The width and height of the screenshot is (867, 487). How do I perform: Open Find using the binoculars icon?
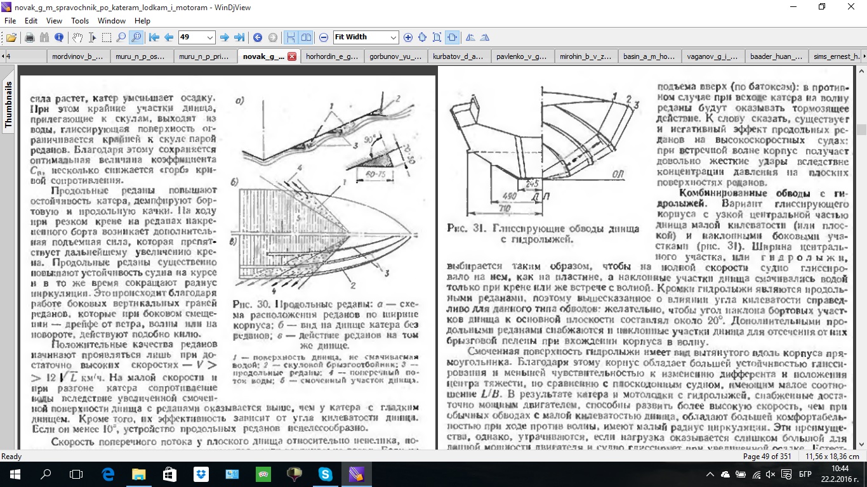pyautogui.click(x=44, y=37)
